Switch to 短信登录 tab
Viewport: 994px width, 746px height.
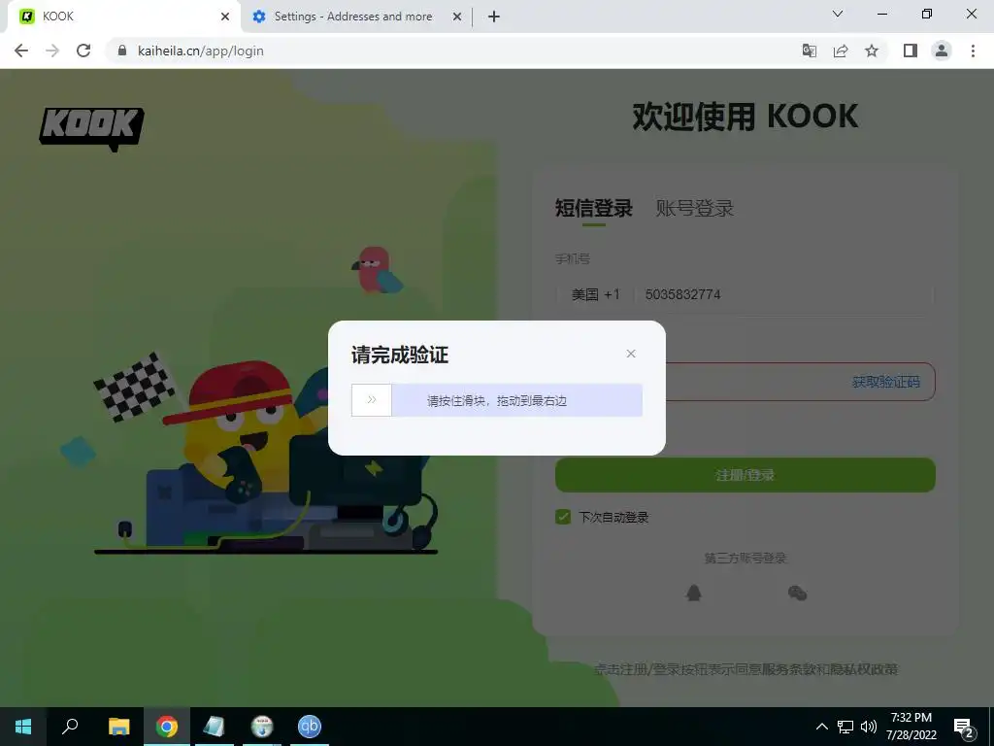[x=593, y=208]
